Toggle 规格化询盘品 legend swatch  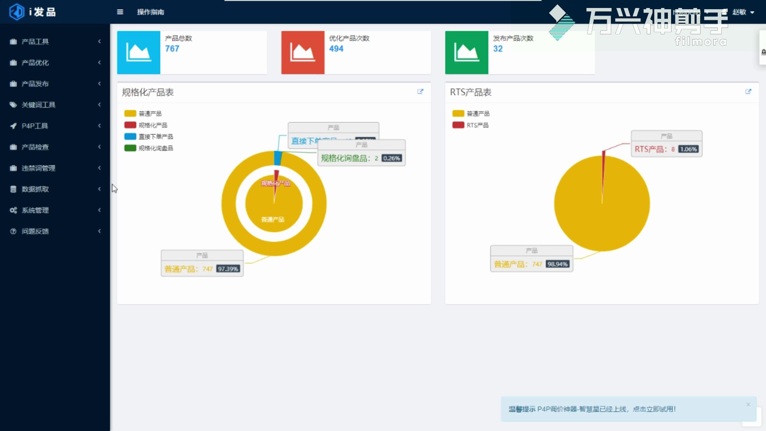pyautogui.click(x=130, y=148)
